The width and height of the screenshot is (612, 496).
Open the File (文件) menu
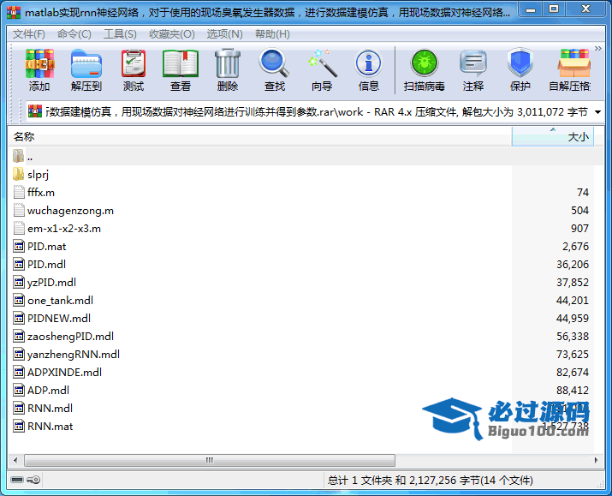click(x=28, y=34)
